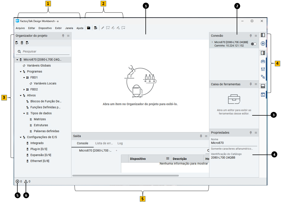Toggle the bottom pane layout sidebar icon
281x203 pixels.
(x=263, y=86)
